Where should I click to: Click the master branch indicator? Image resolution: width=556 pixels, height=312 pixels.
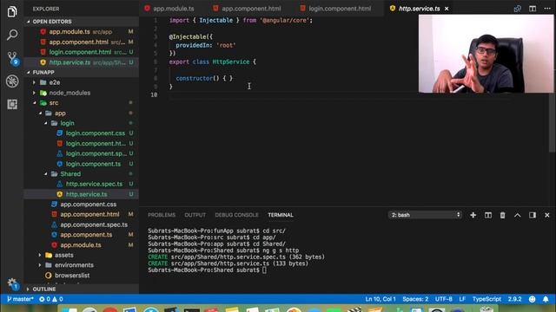20,299
